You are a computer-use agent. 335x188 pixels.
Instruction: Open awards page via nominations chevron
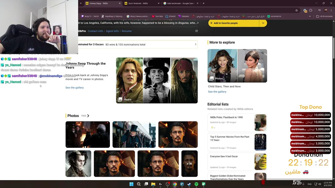click(196, 44)
